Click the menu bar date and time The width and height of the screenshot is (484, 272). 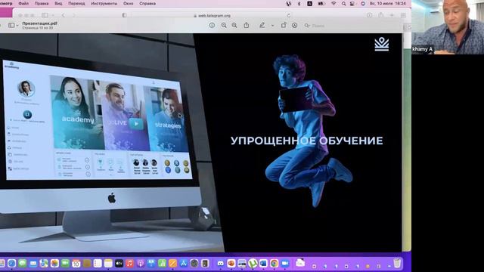click(388, 4)
